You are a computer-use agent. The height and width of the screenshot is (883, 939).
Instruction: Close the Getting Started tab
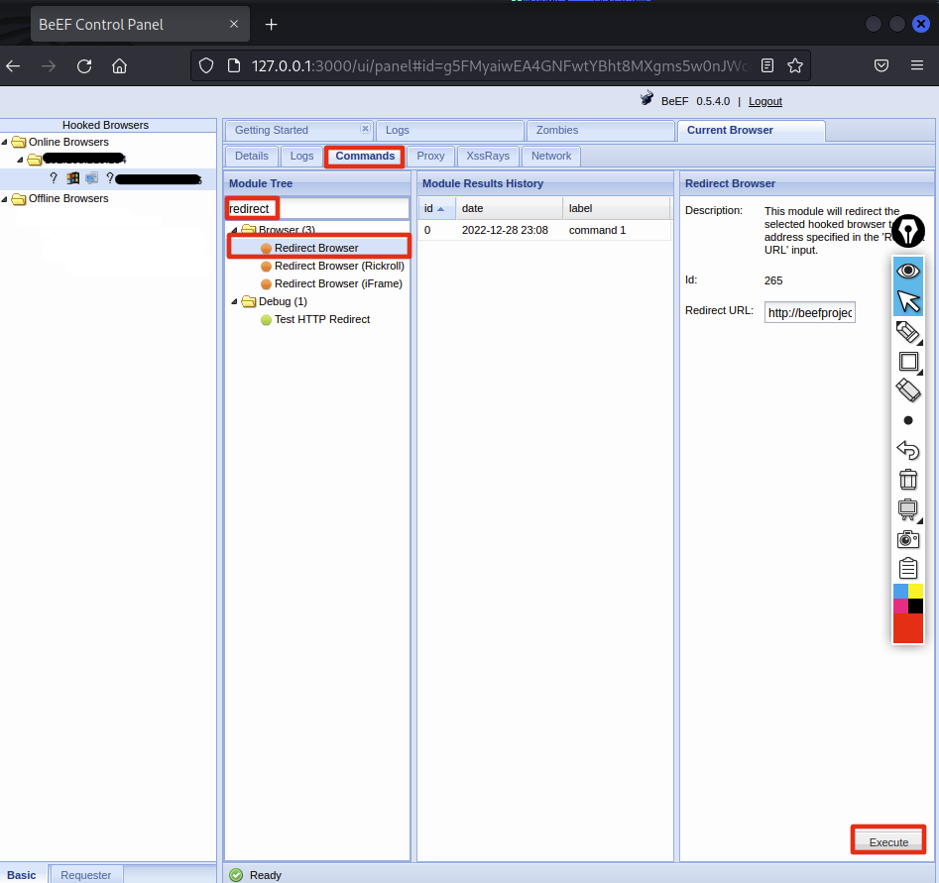coord(364,129)
